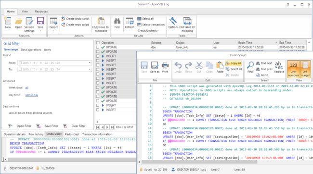Viewport: 313px width, 174px height.
Task: Click Find next in Undo Script
Action: click(264, 63)
